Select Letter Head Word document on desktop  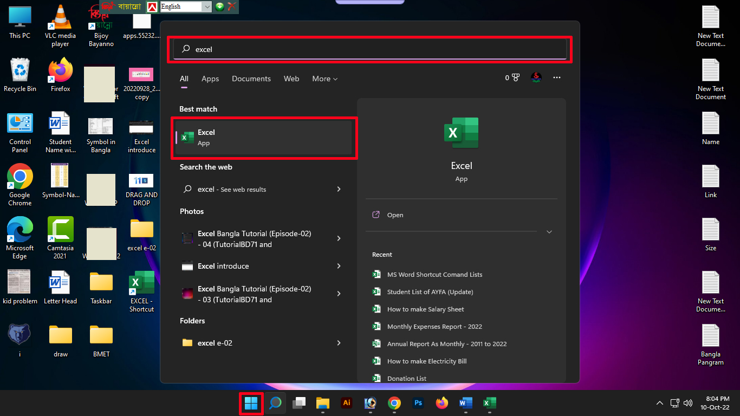[x=61, y=288]
